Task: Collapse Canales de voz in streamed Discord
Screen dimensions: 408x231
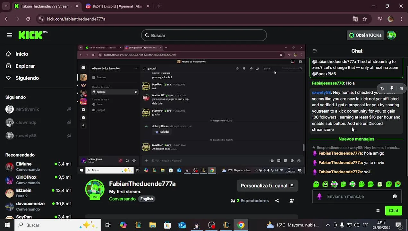Action: coord(100,99)
